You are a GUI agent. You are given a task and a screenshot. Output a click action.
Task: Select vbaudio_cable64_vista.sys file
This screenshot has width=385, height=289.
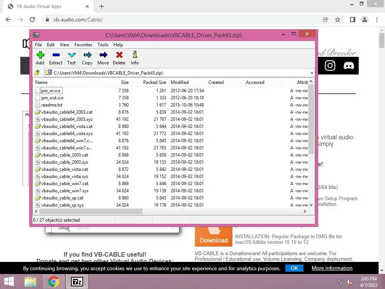coord(67,134)
